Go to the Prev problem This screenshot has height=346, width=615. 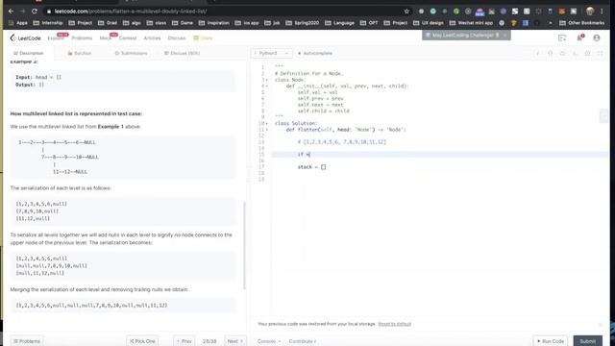(x=184, y=341)
